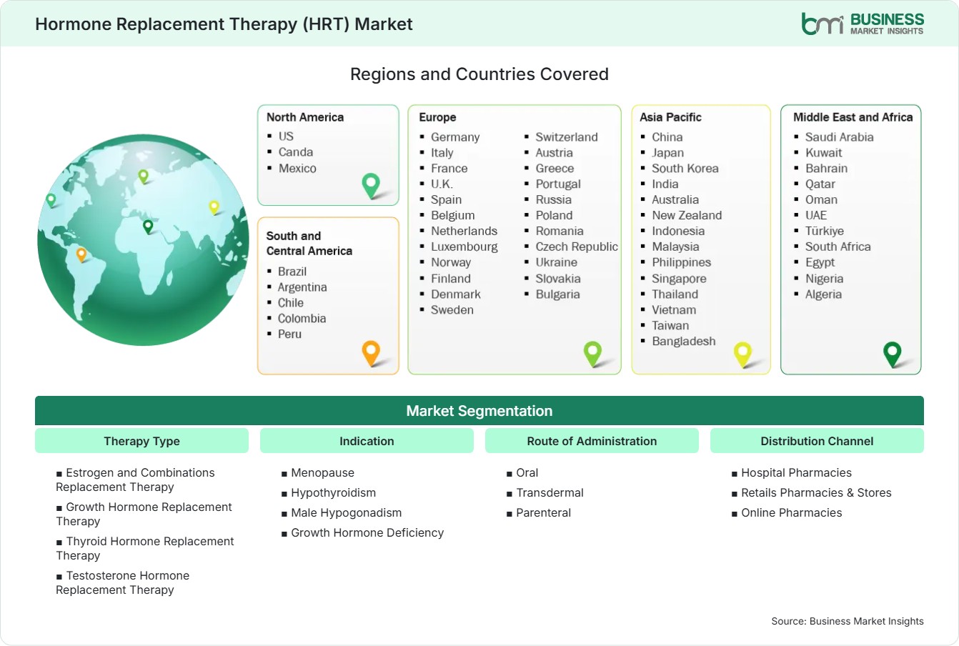Click 'Growth Hormone Replacement Therapy' item

(144, 515)
